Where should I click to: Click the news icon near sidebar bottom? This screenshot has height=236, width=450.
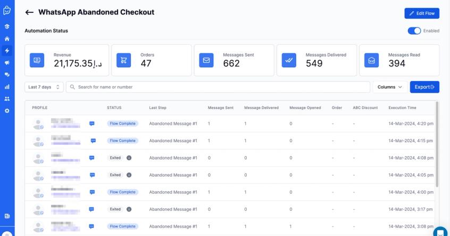[7, 216]
